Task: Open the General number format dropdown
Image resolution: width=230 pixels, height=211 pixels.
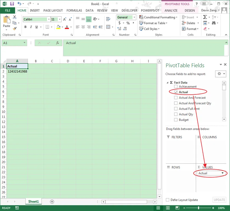Action: 134,17
